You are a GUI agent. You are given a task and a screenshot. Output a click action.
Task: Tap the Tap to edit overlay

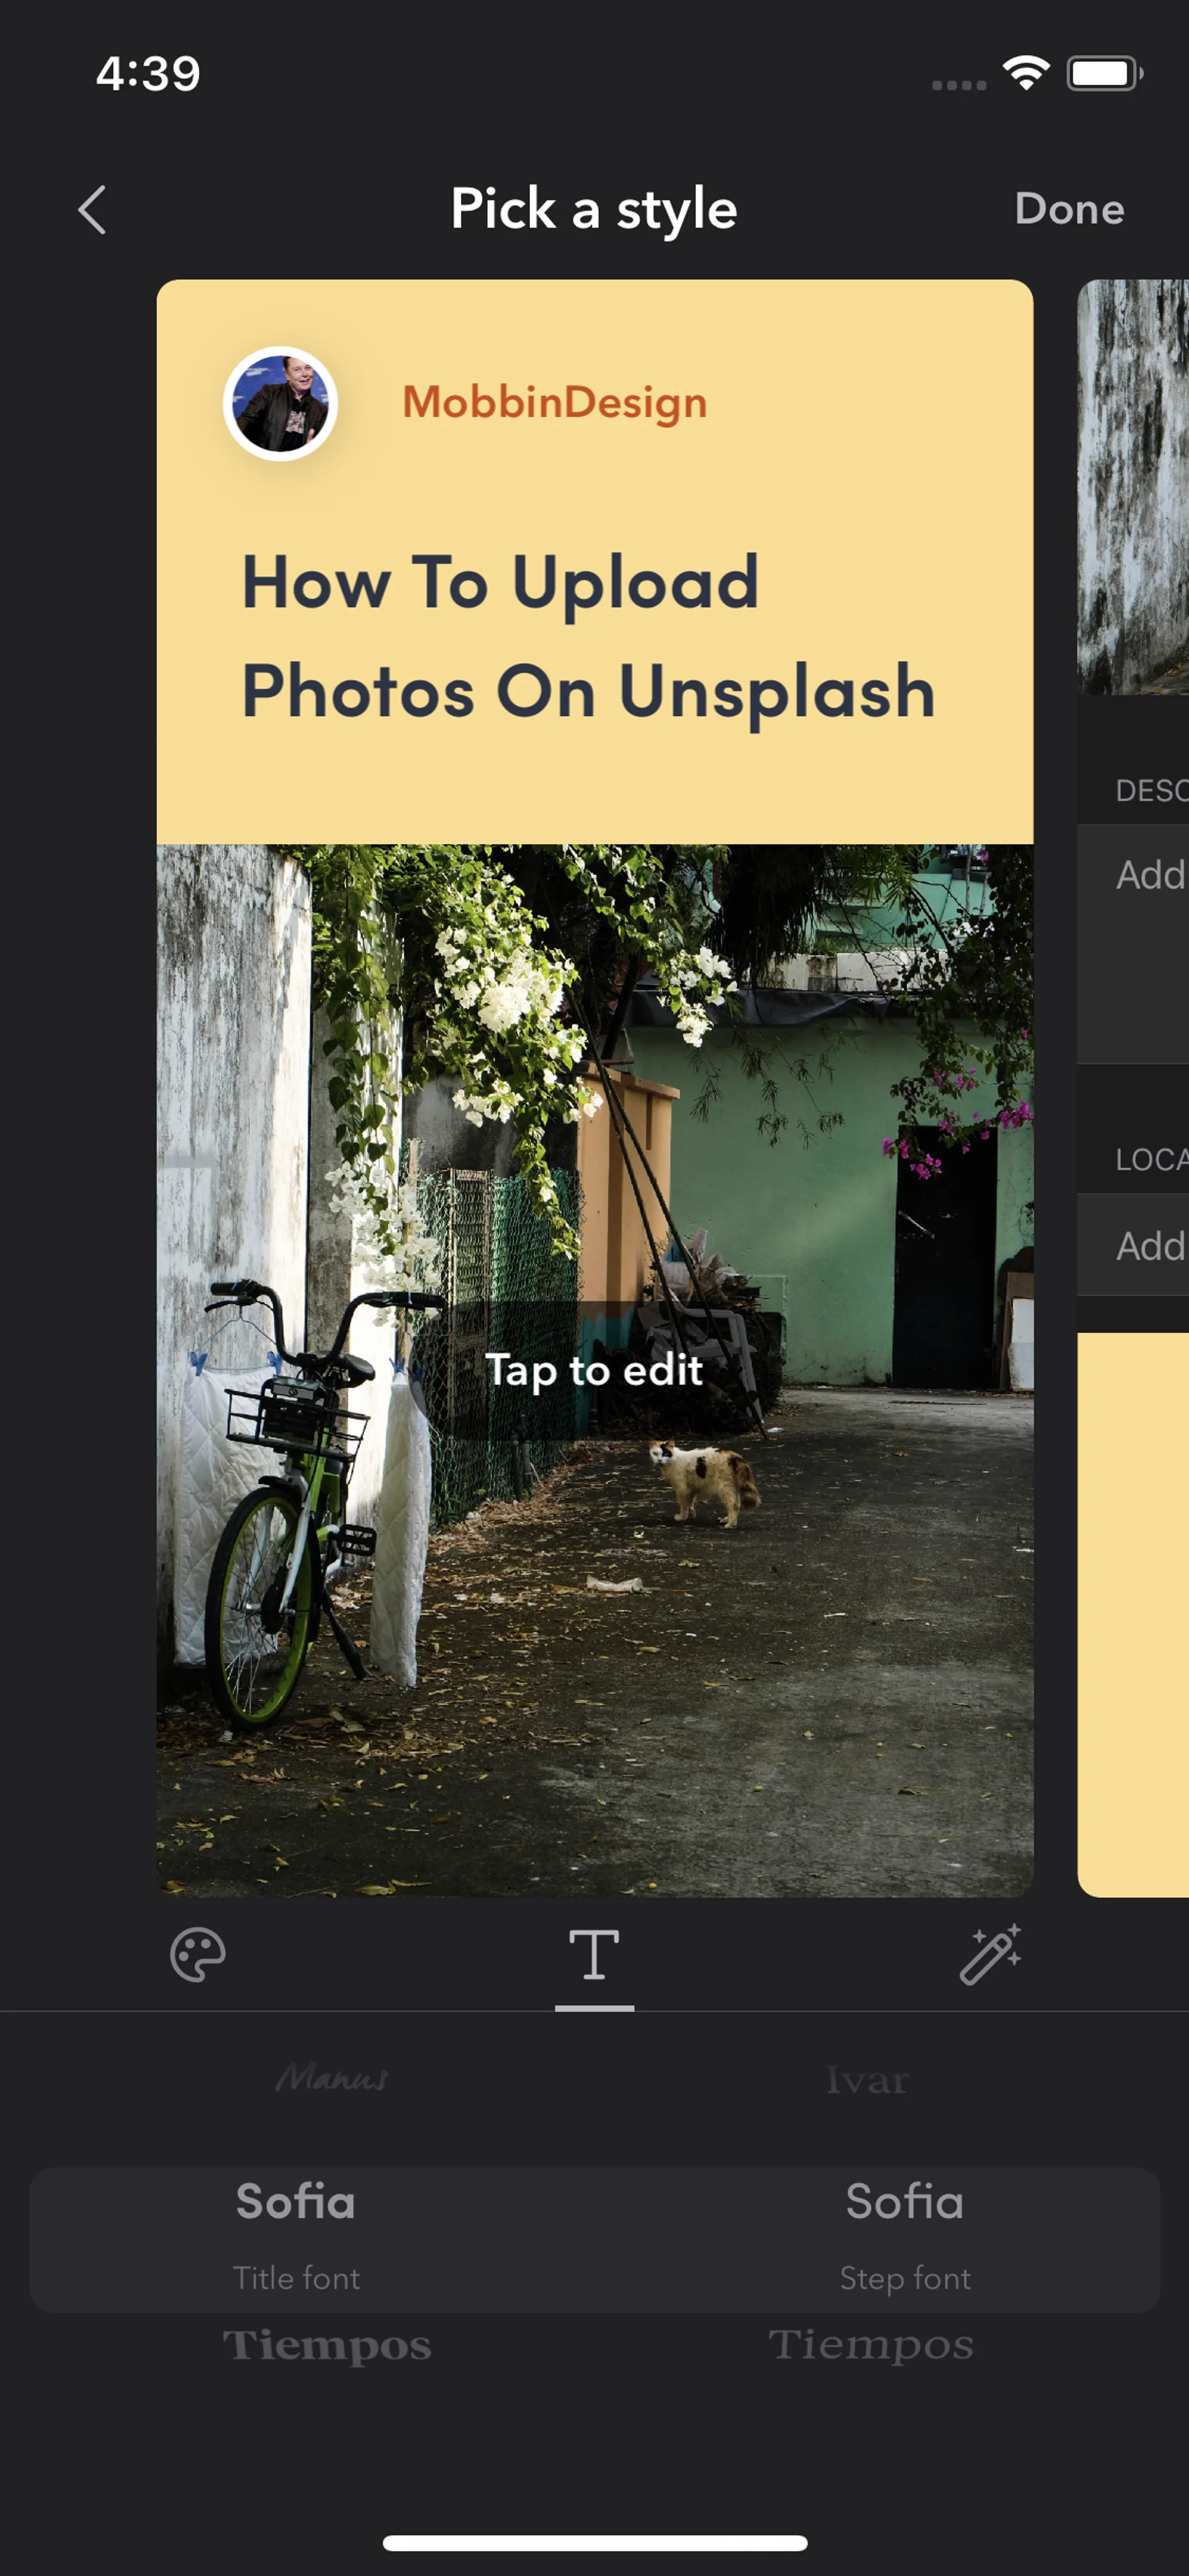click(x=594, y=1370)
